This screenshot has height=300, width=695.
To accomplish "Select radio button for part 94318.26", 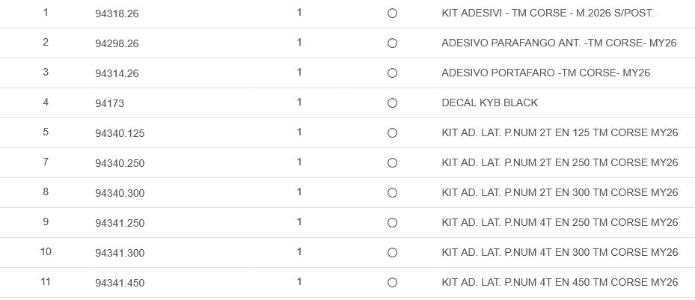I will coord(392,13).
